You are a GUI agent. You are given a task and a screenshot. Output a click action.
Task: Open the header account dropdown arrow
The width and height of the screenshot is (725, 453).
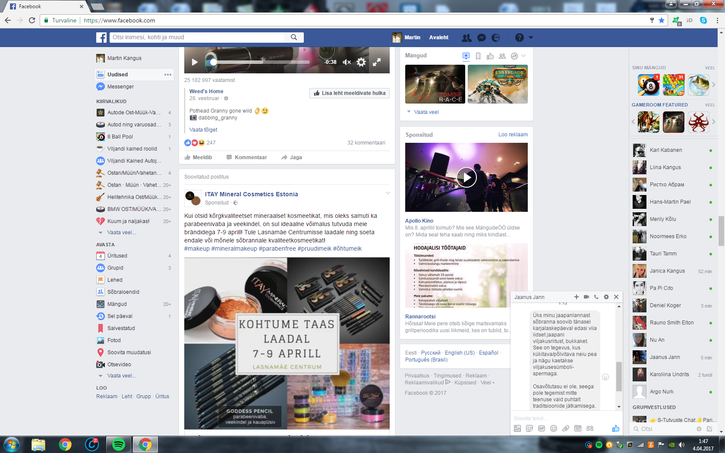(531, 38)
